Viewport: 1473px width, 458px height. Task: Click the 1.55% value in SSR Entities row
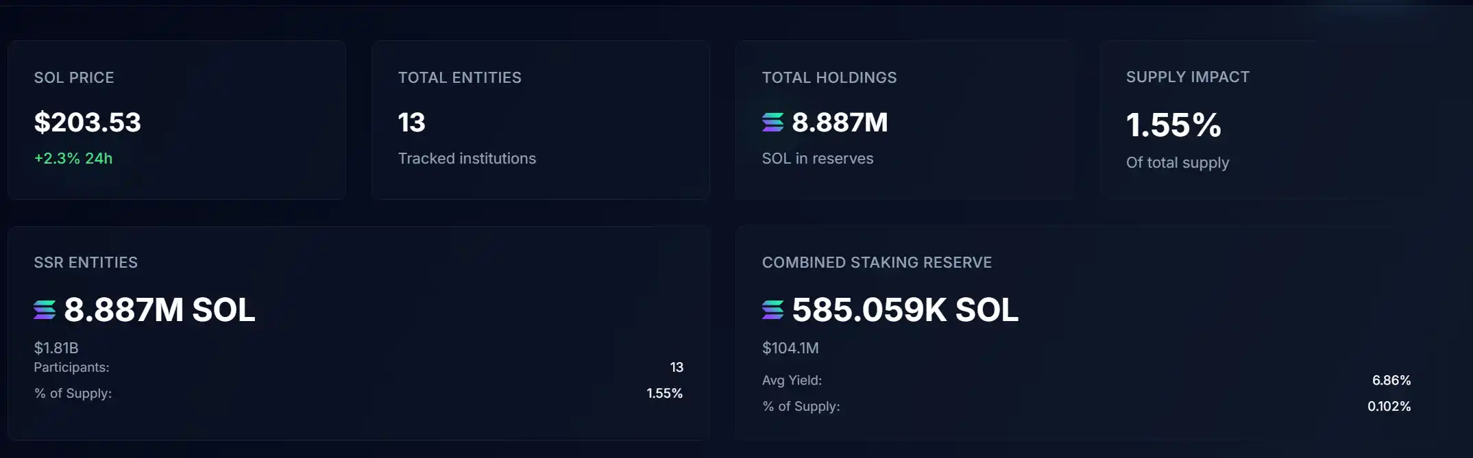click(x=664, y=393)
